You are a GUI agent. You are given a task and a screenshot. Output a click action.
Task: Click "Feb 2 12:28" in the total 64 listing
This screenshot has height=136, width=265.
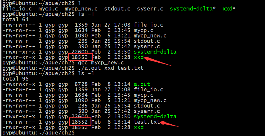[x=111, y=57]
